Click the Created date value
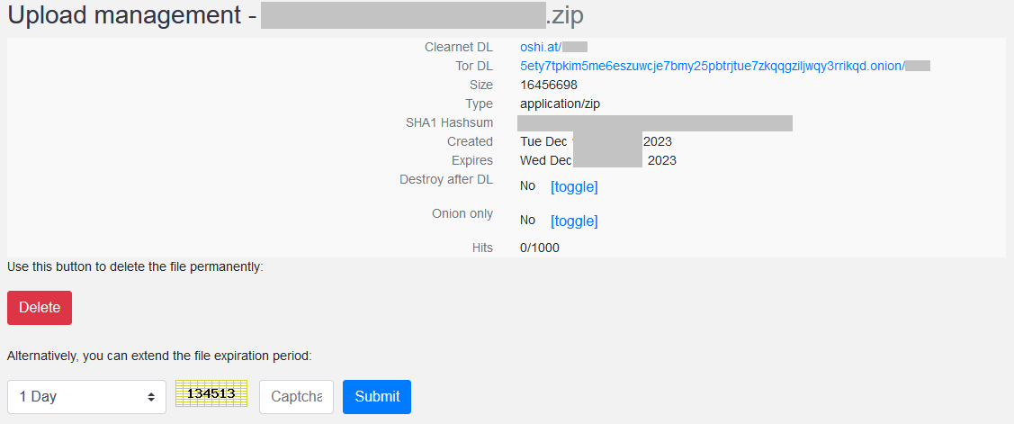This screenshot has height=424, width=1014. pyautogui.click(x=596, y=141)
